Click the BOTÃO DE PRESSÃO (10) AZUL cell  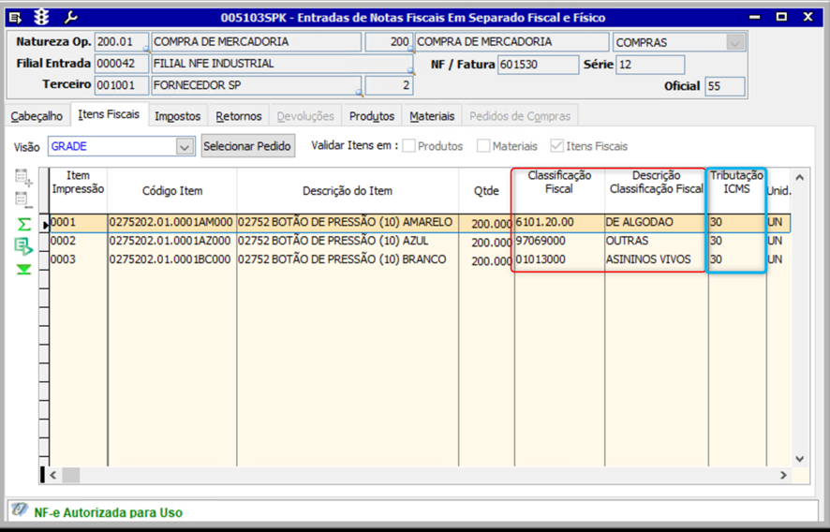(x=348, y=242)
